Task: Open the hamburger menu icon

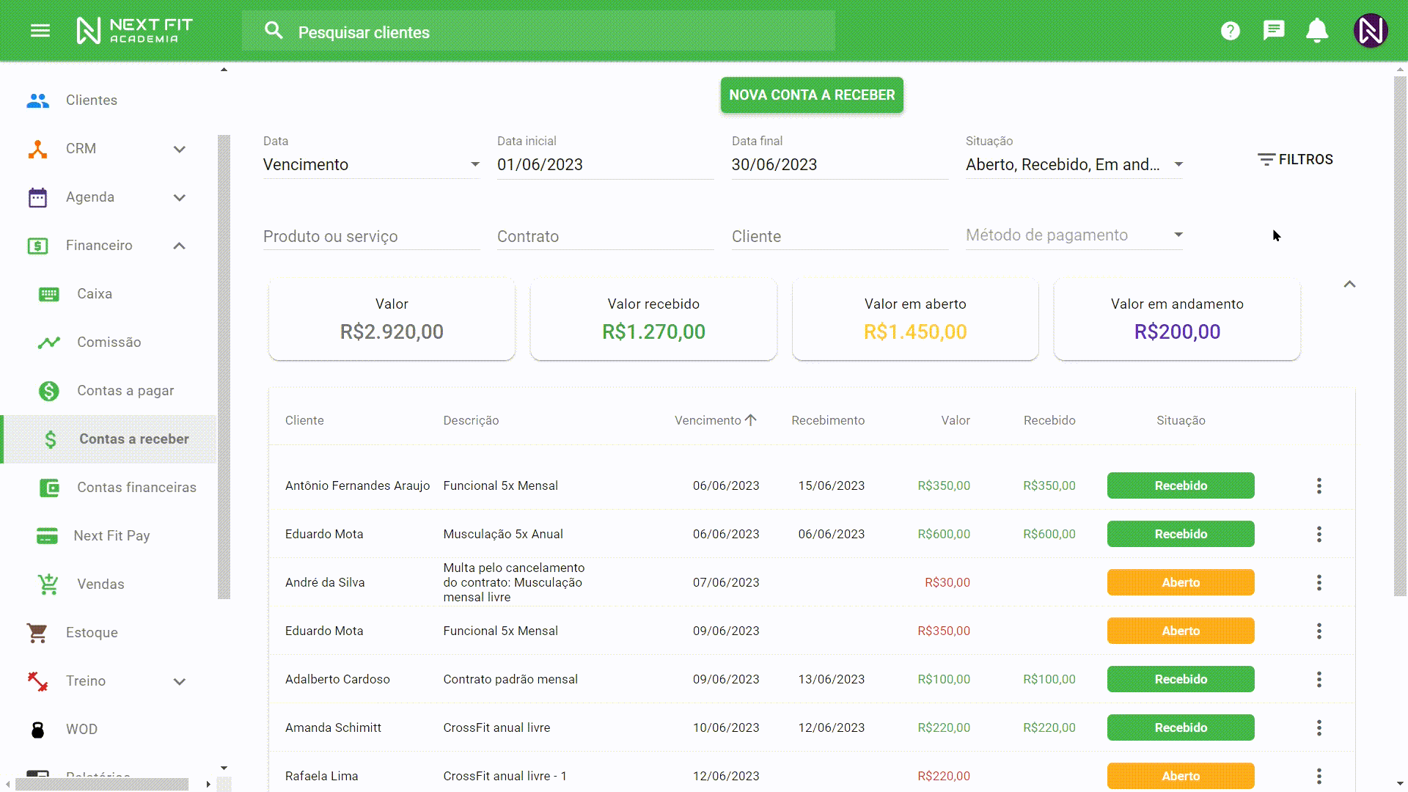Action: coord(40,31)
